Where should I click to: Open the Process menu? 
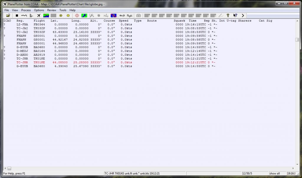pyautogui.click(x=26, y=10)
